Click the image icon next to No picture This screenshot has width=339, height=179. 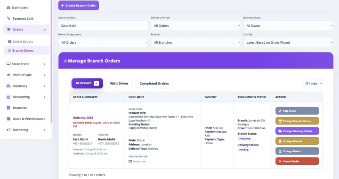130,161
